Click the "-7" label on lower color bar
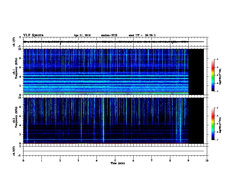This screenshot has height=180, width=233. [217, 140]
